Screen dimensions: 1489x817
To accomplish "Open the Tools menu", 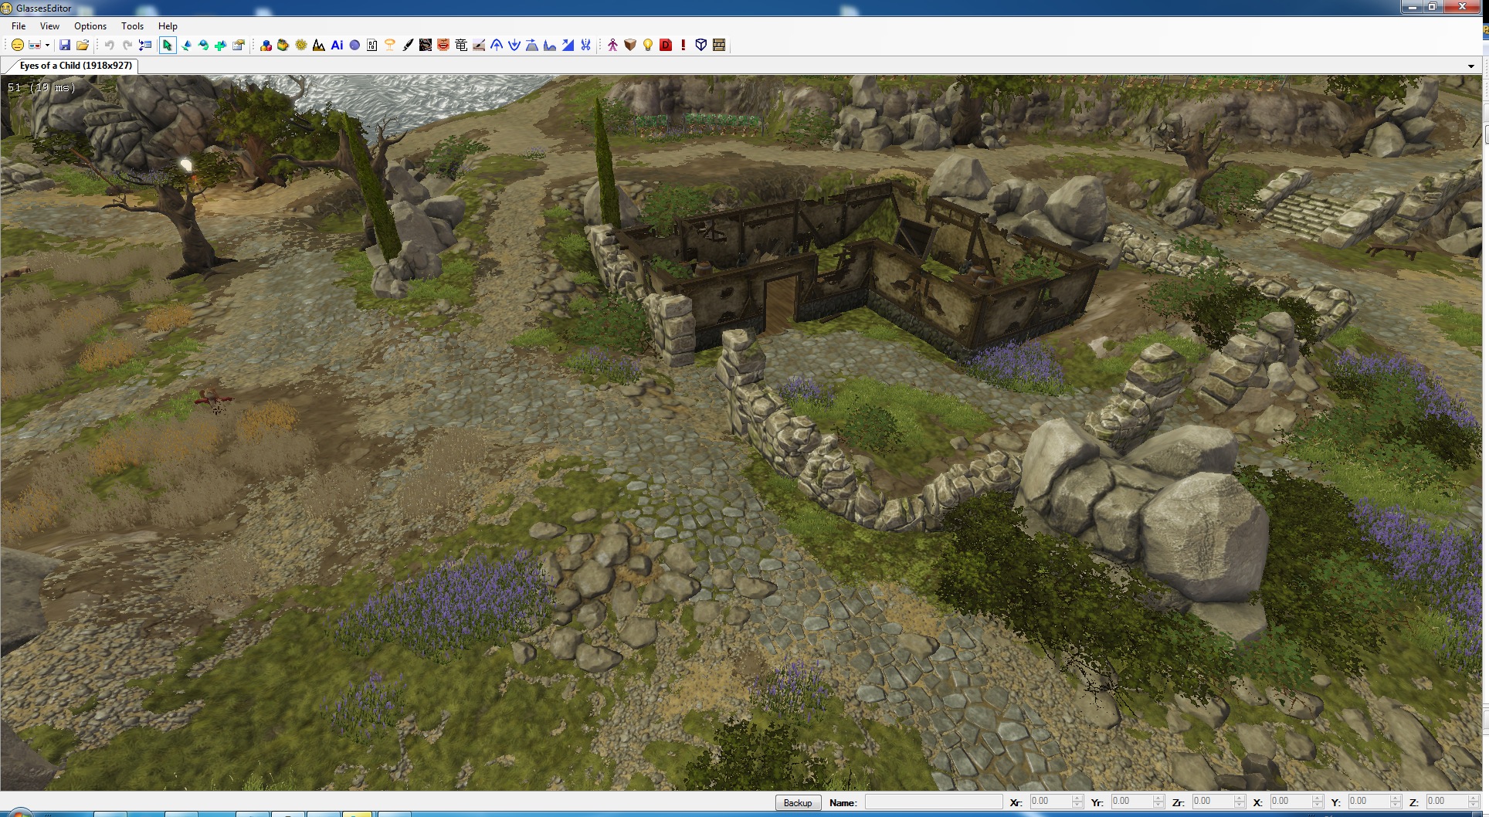I will point(132,26).
